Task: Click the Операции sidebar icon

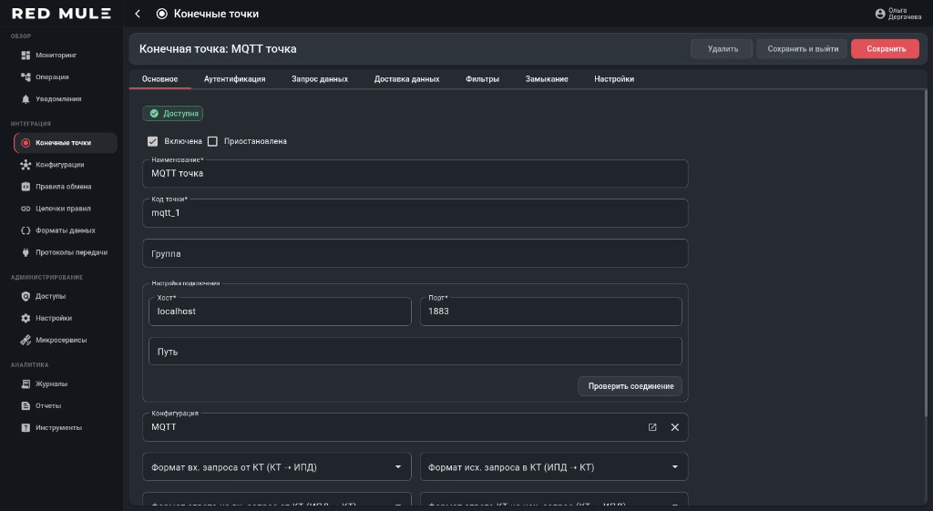Action: coord(26,77)
